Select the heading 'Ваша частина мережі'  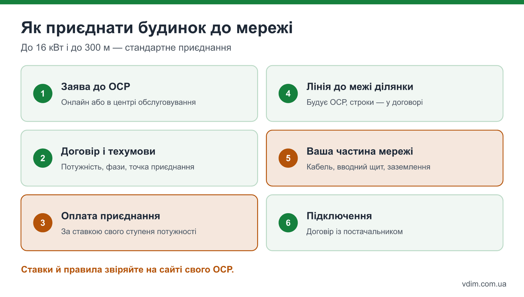[360, 151]
